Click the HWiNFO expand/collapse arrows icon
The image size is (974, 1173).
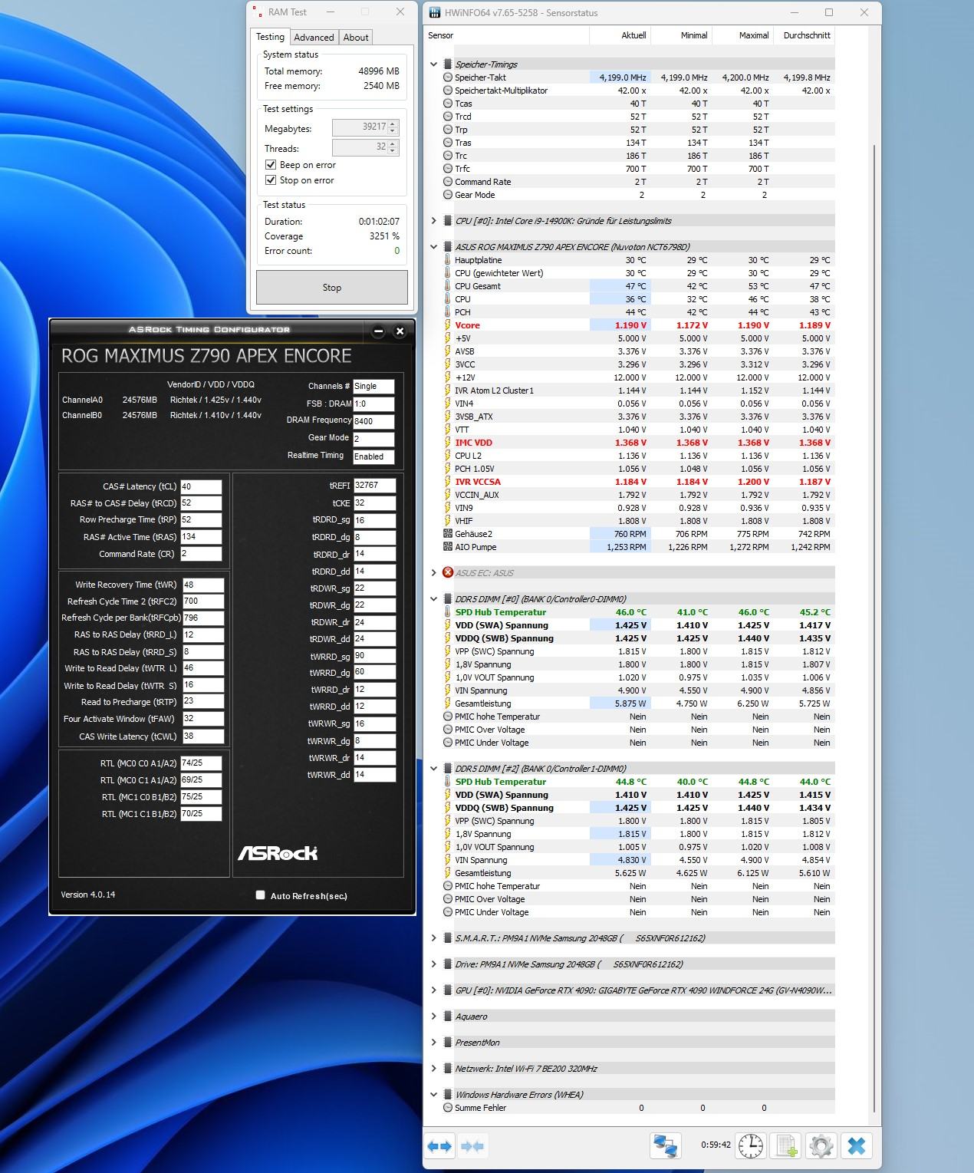tap(439, 1146)
